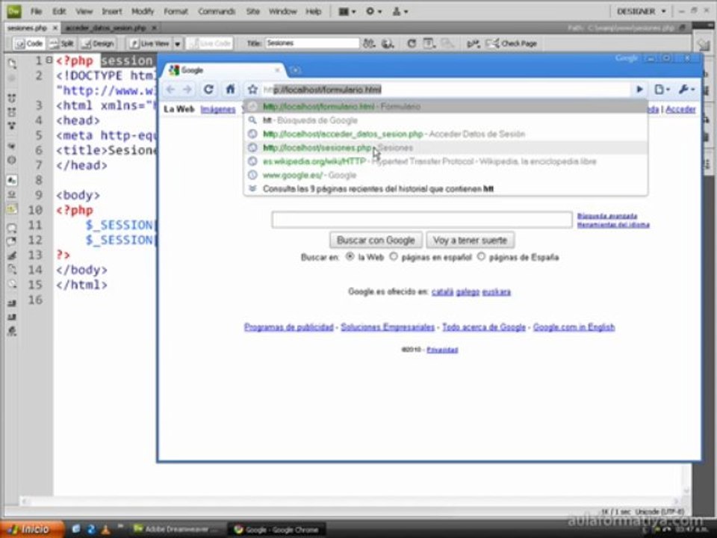Click the Acceder link on Google page
Viewport: 717px width, 538px height.
680,109
